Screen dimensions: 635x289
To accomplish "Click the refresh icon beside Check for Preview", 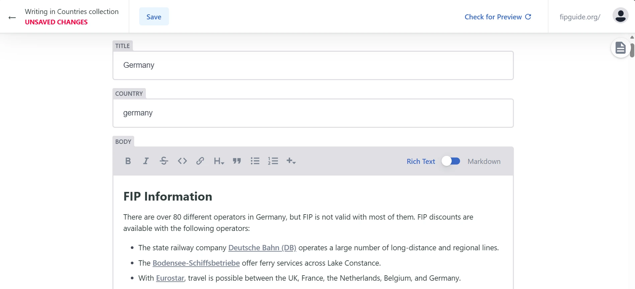I will (x=528, y=17).
